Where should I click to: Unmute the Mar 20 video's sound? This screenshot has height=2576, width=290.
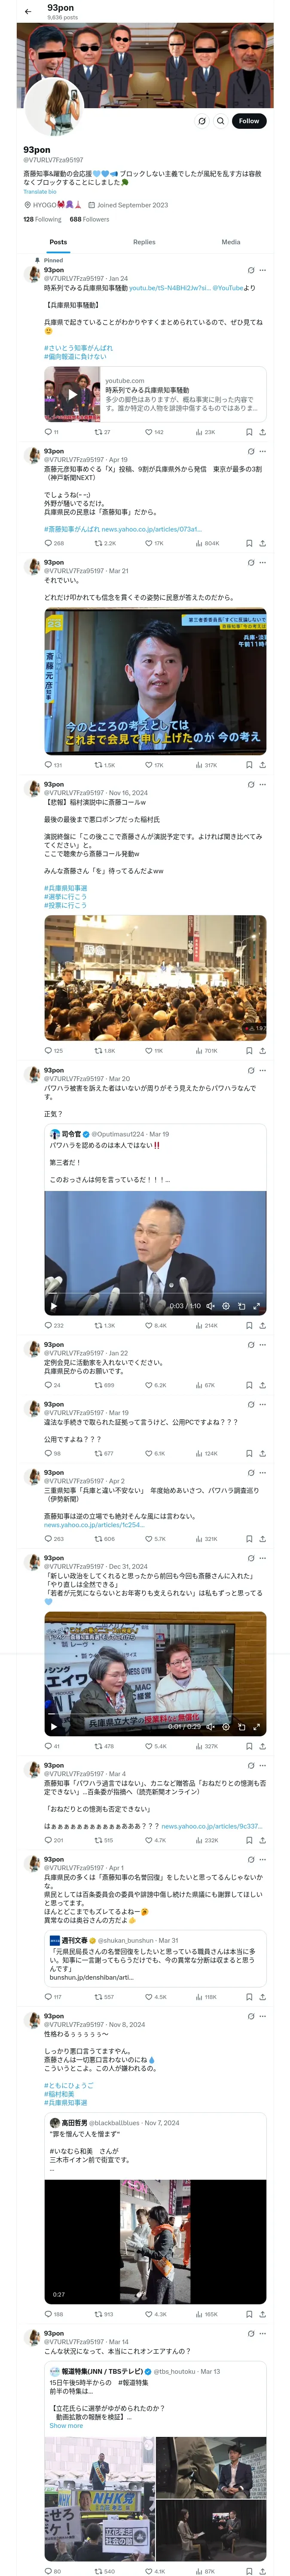pyautogui.click(x=210, y=1306)
